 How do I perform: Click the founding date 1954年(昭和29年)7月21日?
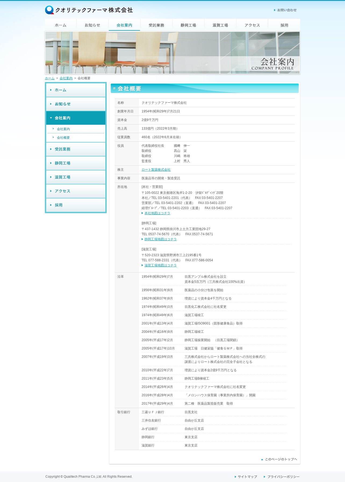[161, 111]
